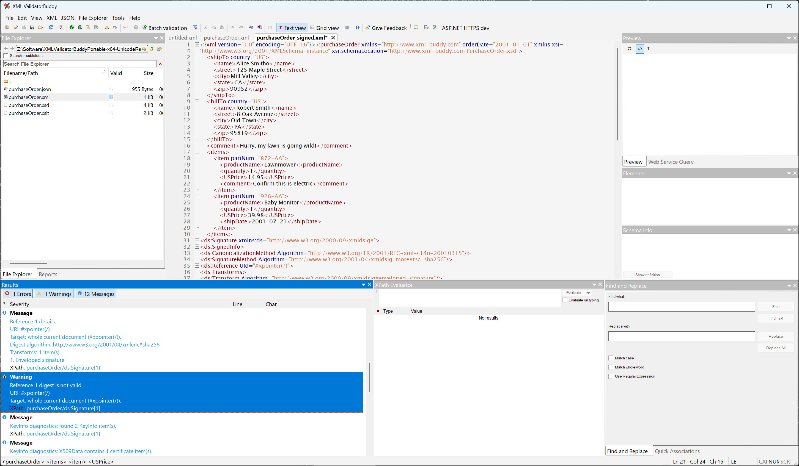The image size is (799, 466).
Task: Collapse the ds:Signature fold on line 31
Action: point(197,240)
